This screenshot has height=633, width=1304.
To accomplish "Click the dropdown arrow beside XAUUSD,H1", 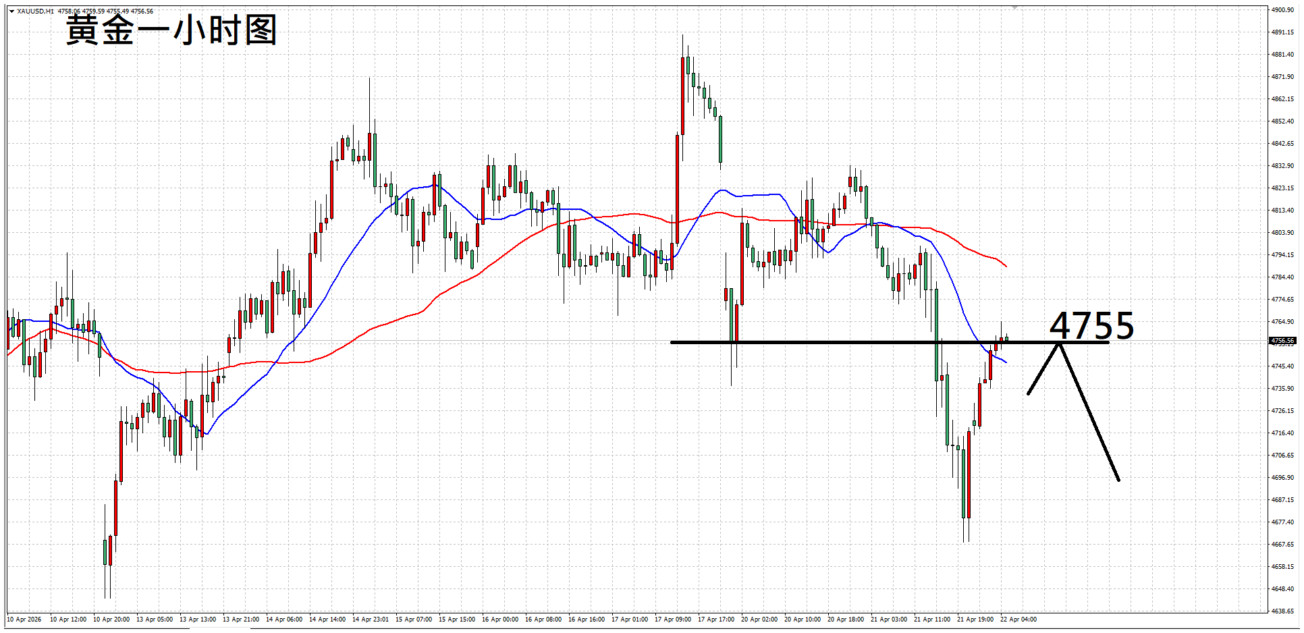I will coord(11,11).
